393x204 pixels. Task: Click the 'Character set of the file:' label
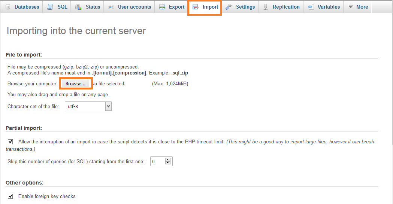pos(33,106)
